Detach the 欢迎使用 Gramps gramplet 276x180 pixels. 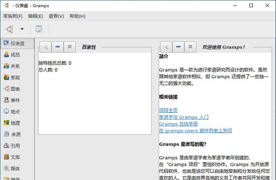tap(166, 47)
